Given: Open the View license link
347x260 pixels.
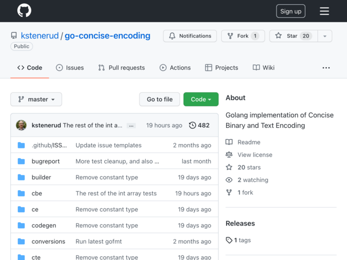Looking at the screenshot, I should coord(255,155).
